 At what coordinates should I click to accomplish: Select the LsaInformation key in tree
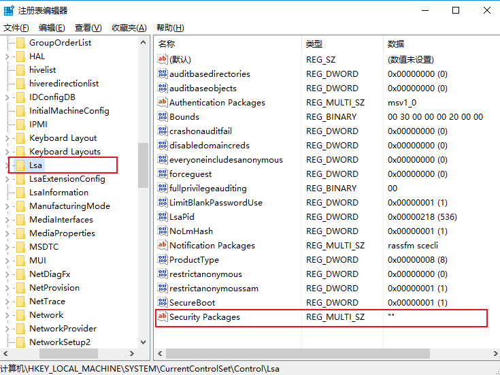59,193
